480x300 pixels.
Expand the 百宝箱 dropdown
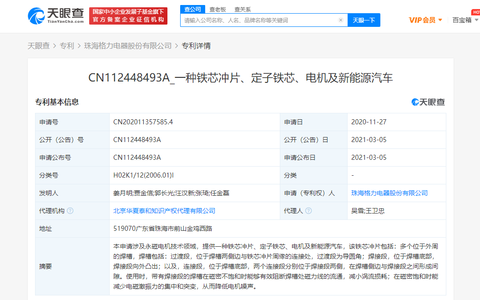pos(477,20)
